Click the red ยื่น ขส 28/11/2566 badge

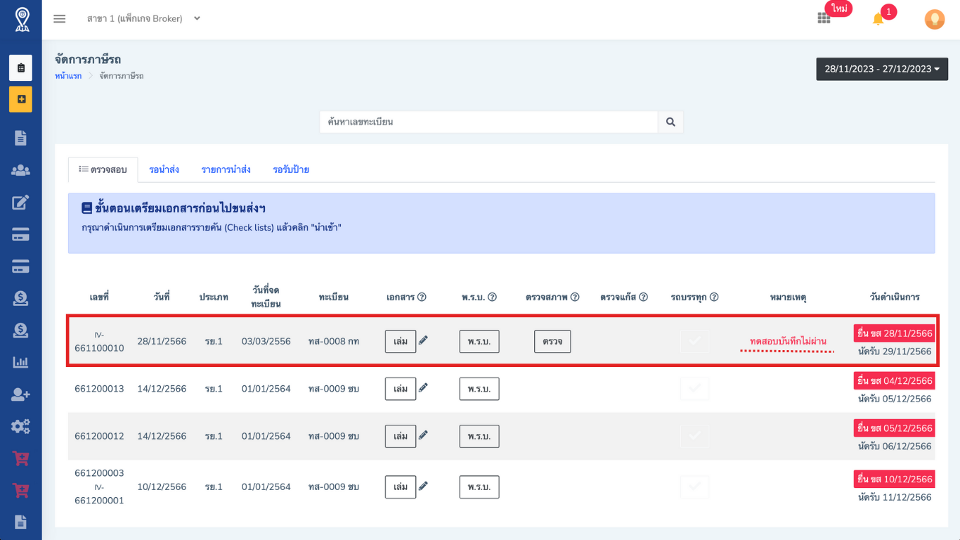895,333
